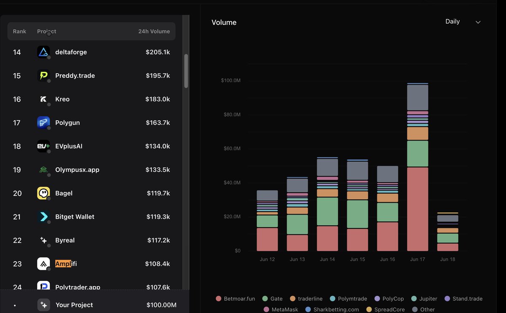Toggle SpreadCore series in chart legend
The image size is (506, 313).
pyautogui.click(x=385, y=310)
